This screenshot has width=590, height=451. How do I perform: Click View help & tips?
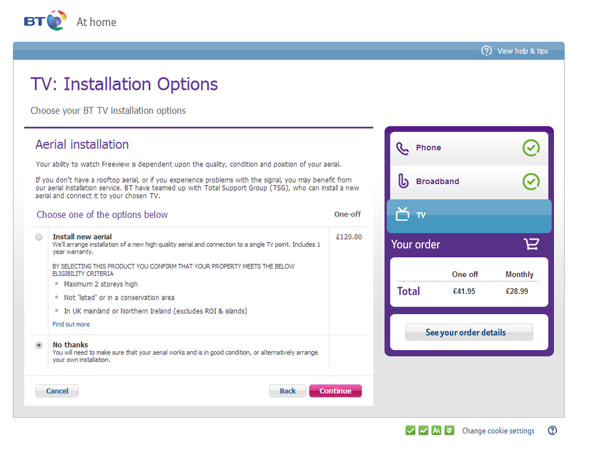tap(522, 51)
